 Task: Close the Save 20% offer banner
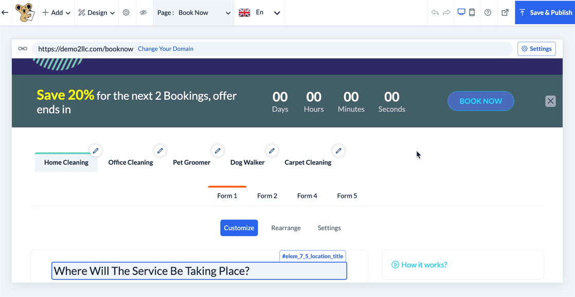coord(550,101)
